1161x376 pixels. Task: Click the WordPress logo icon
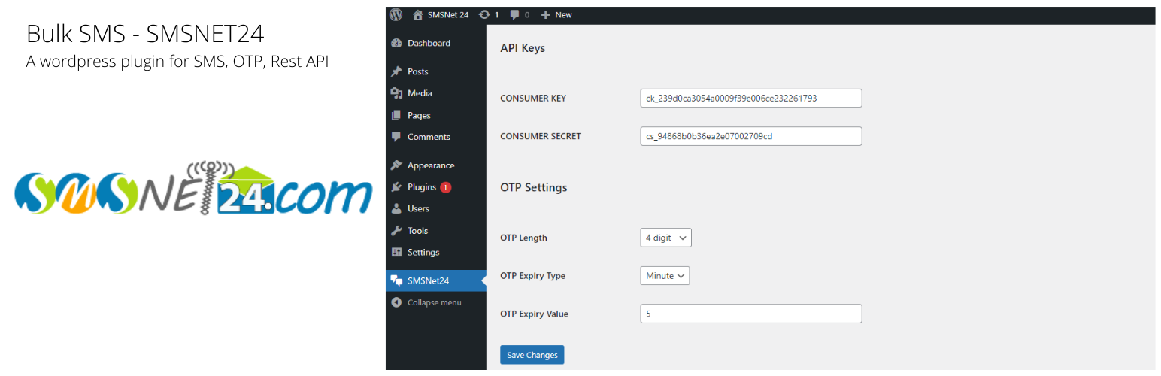click(x=396, y=14)
